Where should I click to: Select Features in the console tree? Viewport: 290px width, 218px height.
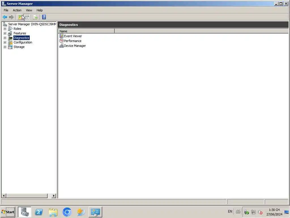[x=20, y=33]
